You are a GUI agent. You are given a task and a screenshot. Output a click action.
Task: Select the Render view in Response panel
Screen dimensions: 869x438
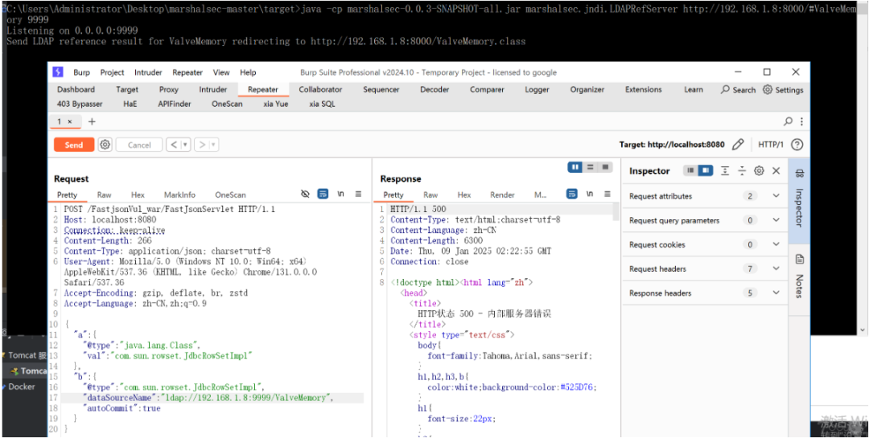pyautogui.click(x=502, y=195)
